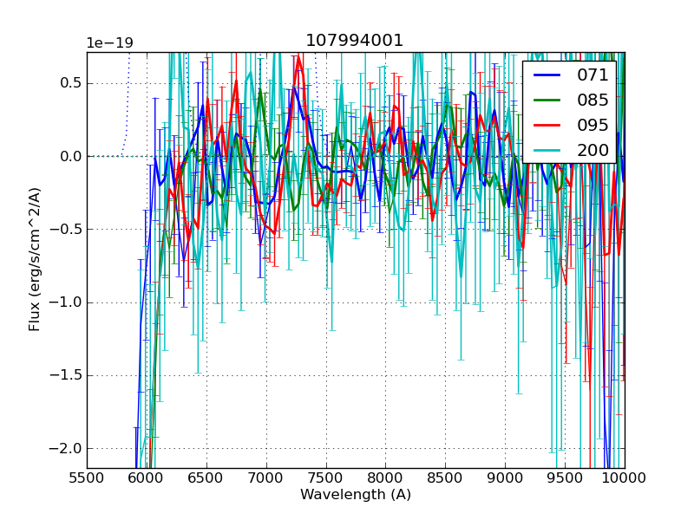Click the Flux y-axis label
Image resolution: width=694 pixels, height=520 pixels.
(x=35, y=260)
